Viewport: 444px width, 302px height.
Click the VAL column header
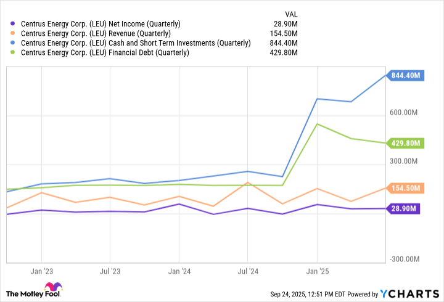pos(290,12)
